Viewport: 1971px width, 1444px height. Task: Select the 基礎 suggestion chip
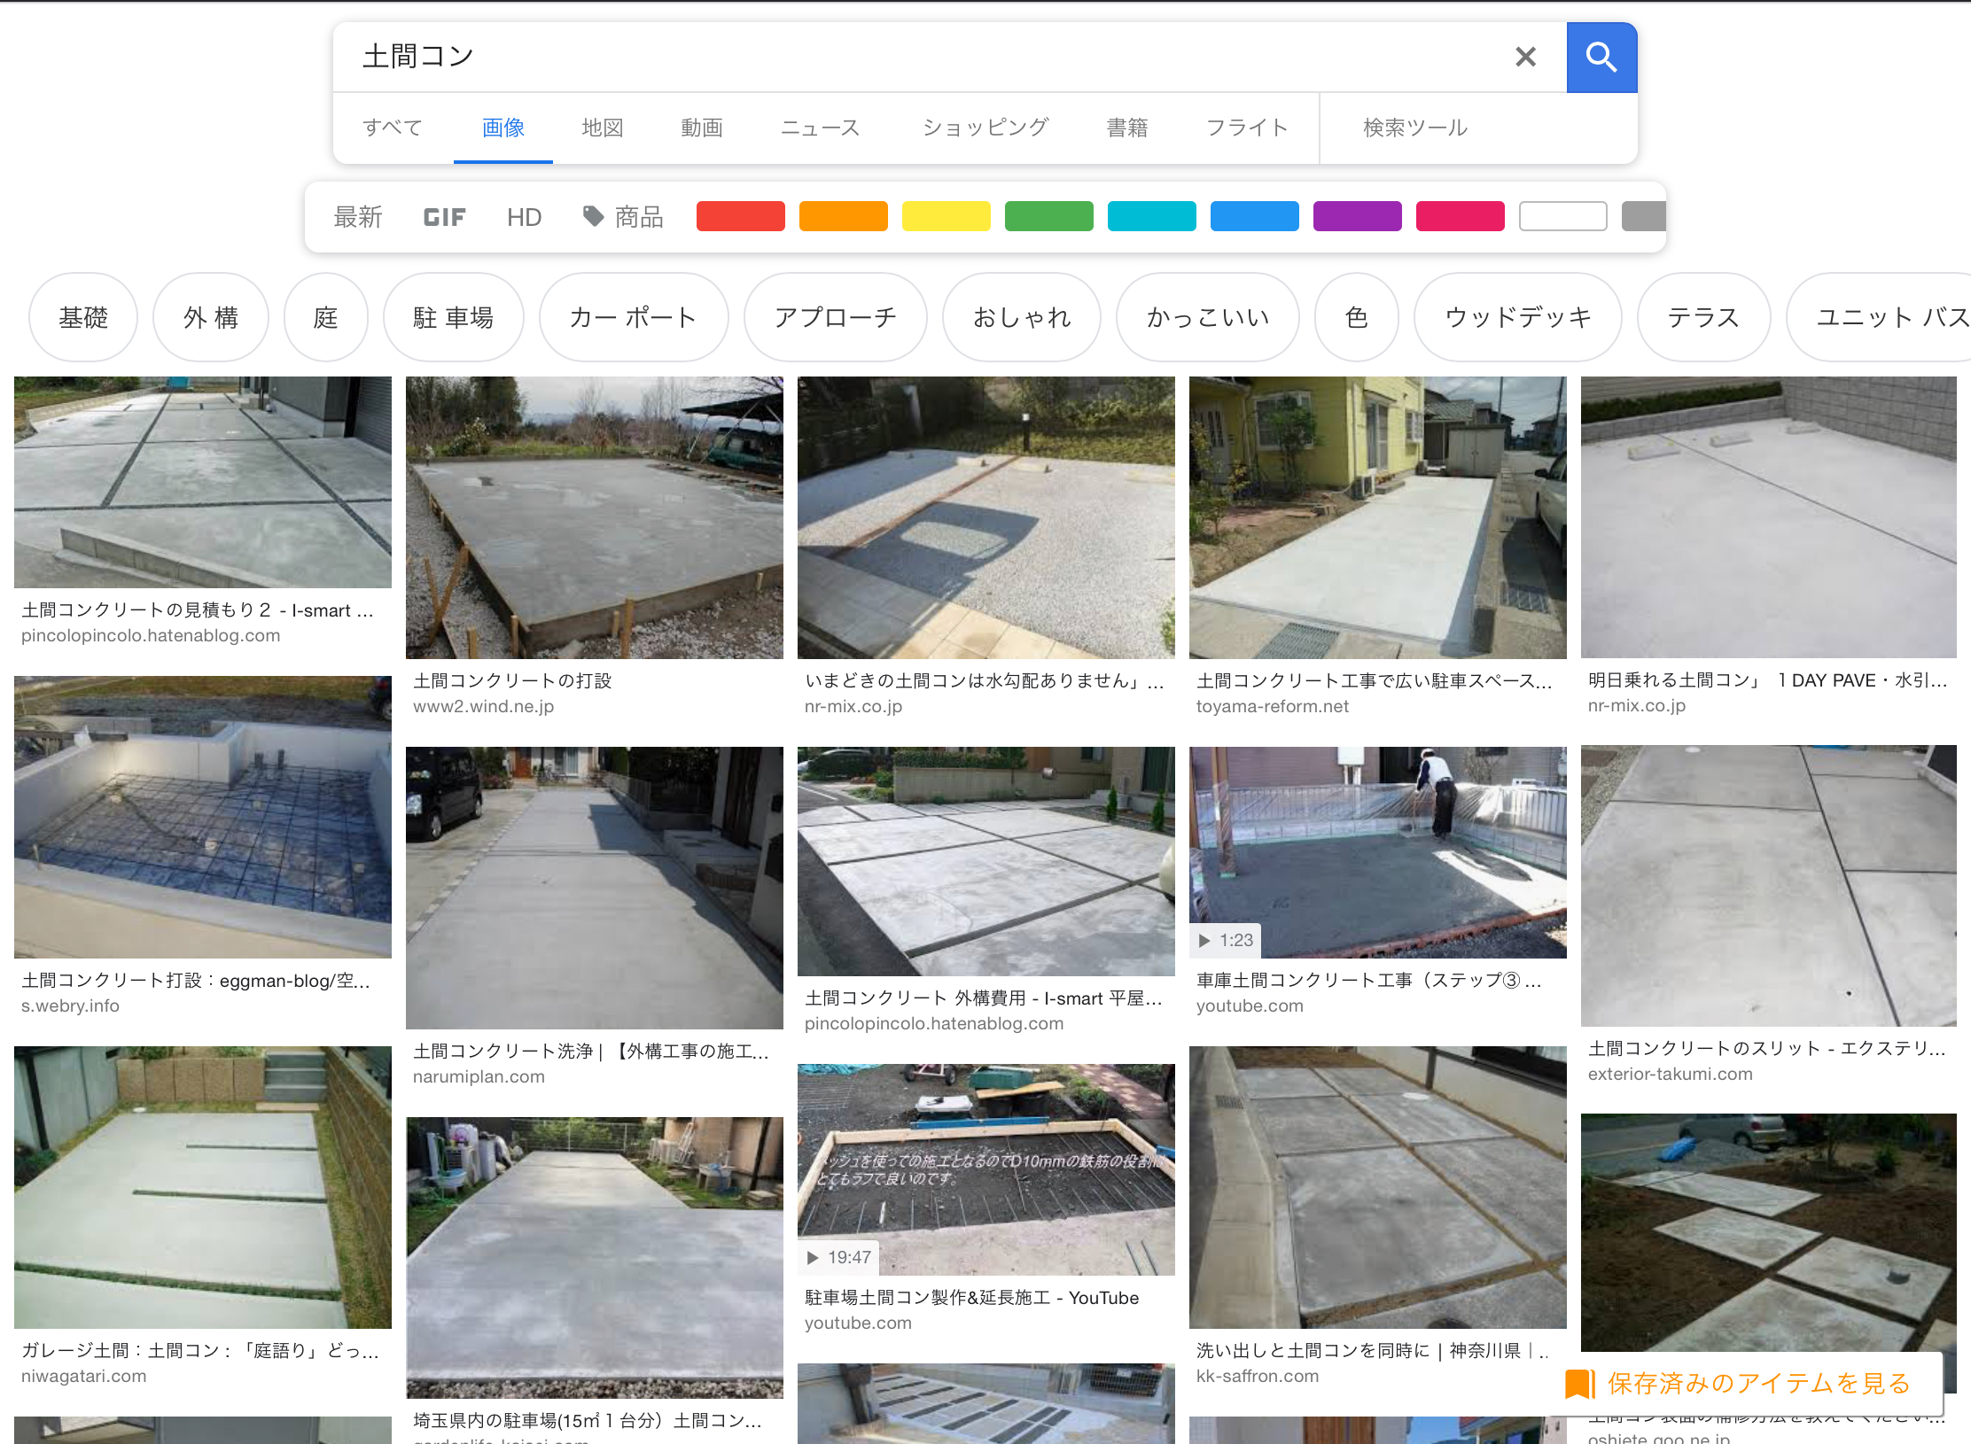tap(83, 317)
